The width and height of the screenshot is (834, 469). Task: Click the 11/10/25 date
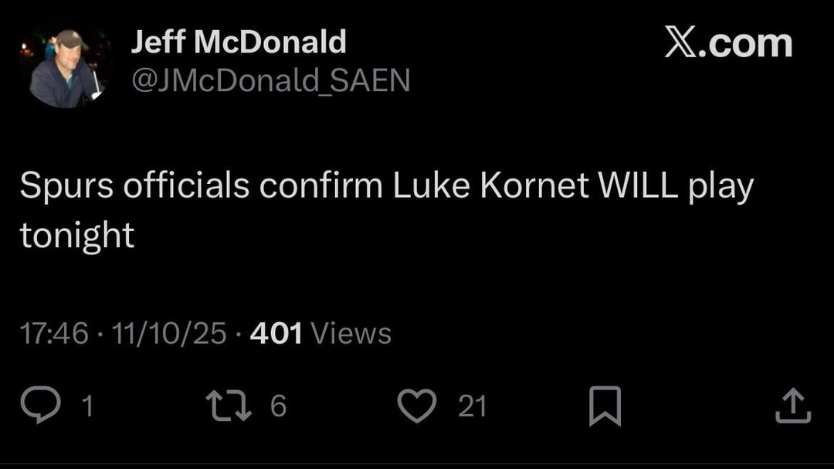pyautogui.click(x=168, y=333)
